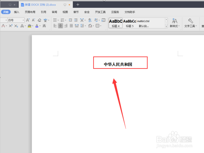This screenshot has width=204, height=153.
Task: Decrease font size with the A- icon
Action: pos(33,20)
